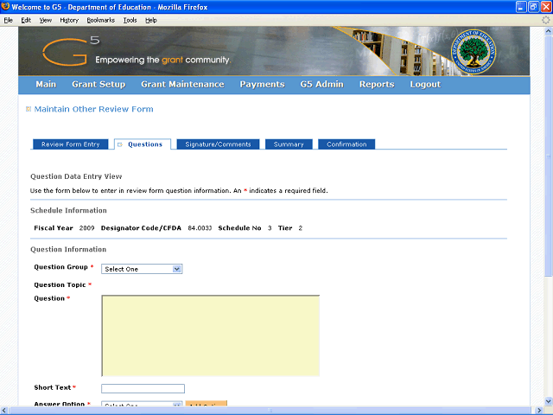Open the Answer Option dropdown
The image size is (553, 415).
pos(142,405)
